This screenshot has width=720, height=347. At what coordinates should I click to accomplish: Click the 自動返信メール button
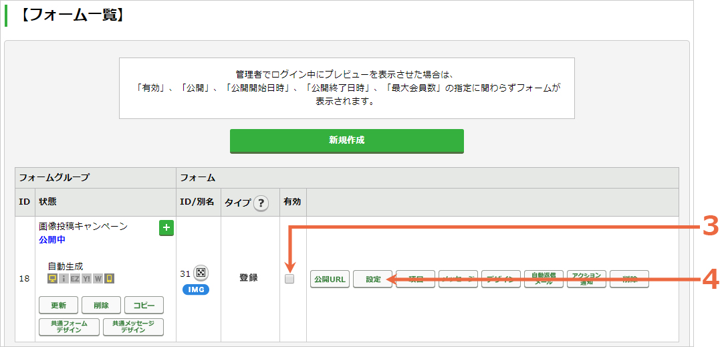click(x=544, y=279)
